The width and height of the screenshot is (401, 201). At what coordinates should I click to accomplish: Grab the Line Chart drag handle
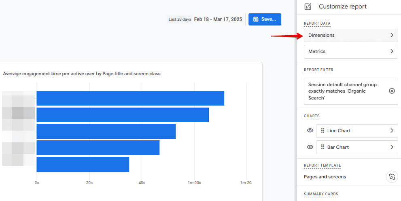point(322,131)
